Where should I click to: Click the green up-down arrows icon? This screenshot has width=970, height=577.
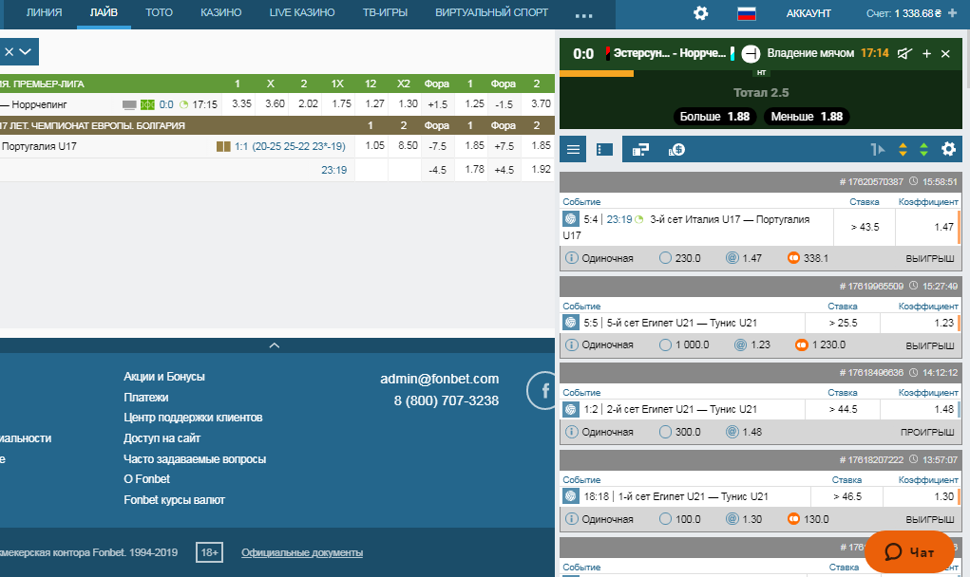[x=923, y=150]
